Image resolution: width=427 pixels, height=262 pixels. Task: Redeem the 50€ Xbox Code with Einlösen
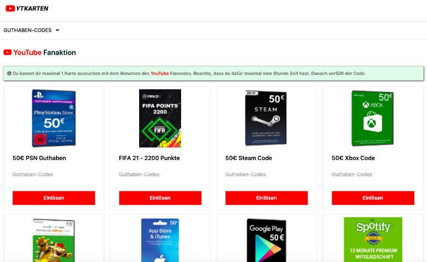pos(373,198)
